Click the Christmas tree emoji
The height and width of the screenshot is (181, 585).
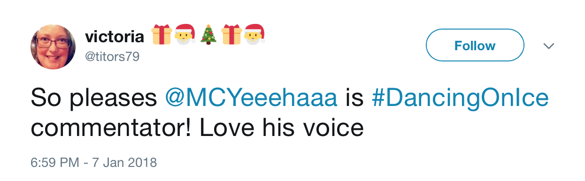tap(208, 35)
